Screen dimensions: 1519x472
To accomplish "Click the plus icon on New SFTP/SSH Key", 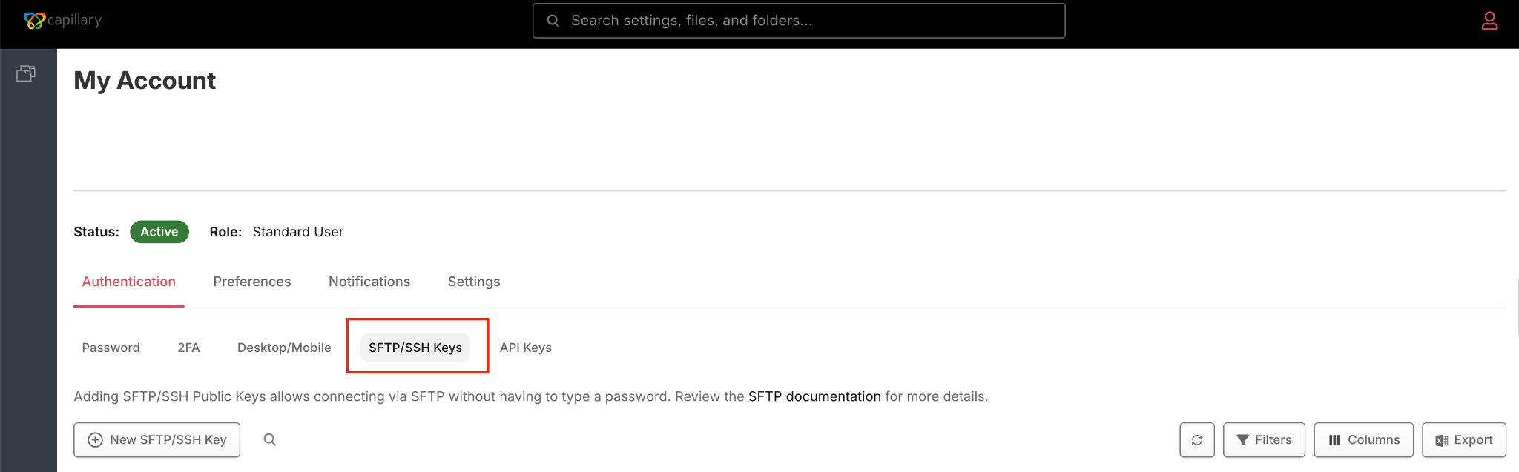I will [x=95, y=440].
